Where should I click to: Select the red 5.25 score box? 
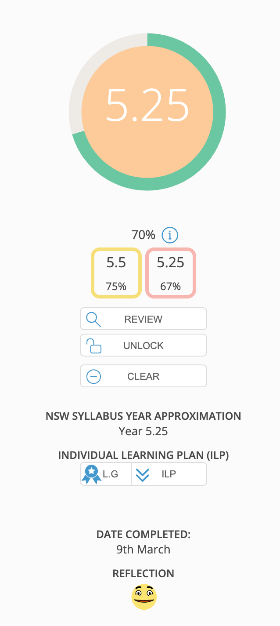click(x=170, y=273)
